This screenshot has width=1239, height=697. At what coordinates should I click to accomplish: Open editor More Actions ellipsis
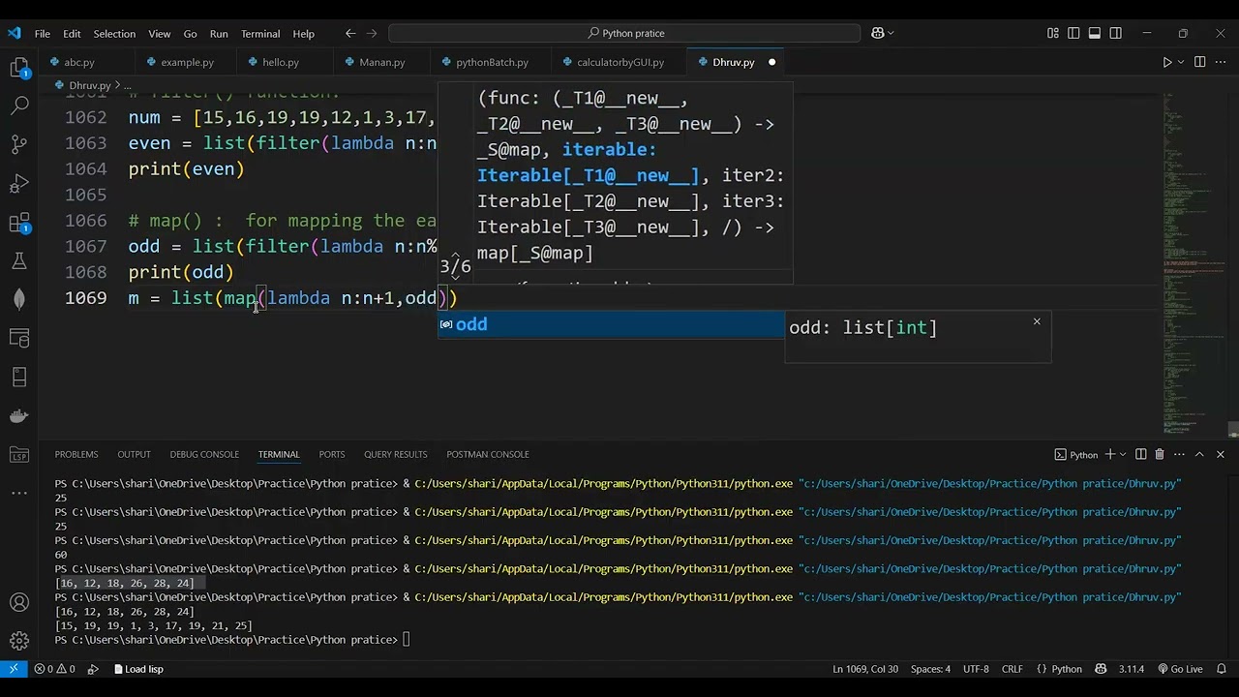point(1221,62)
